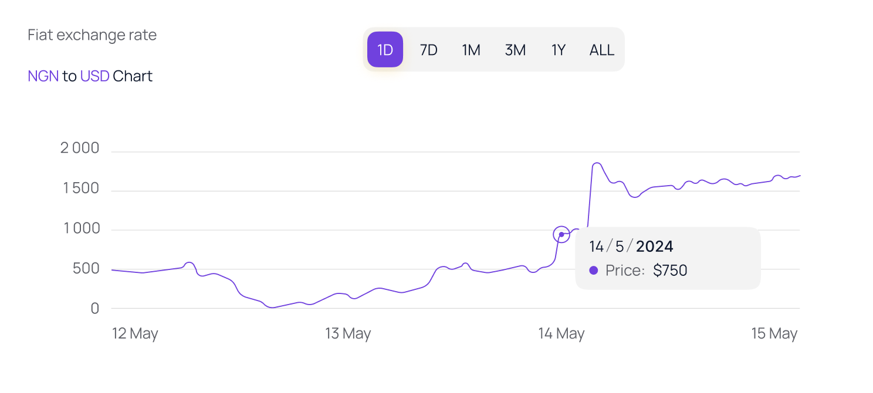Click the 14 May axis label

pos(561,334)
